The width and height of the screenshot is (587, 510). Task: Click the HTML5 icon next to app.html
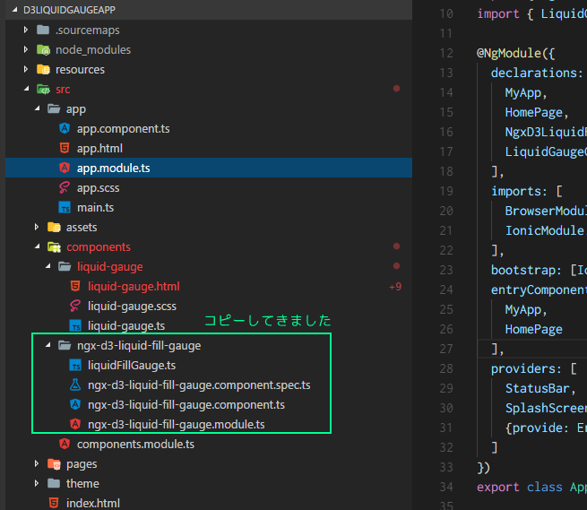click(65, 148)
